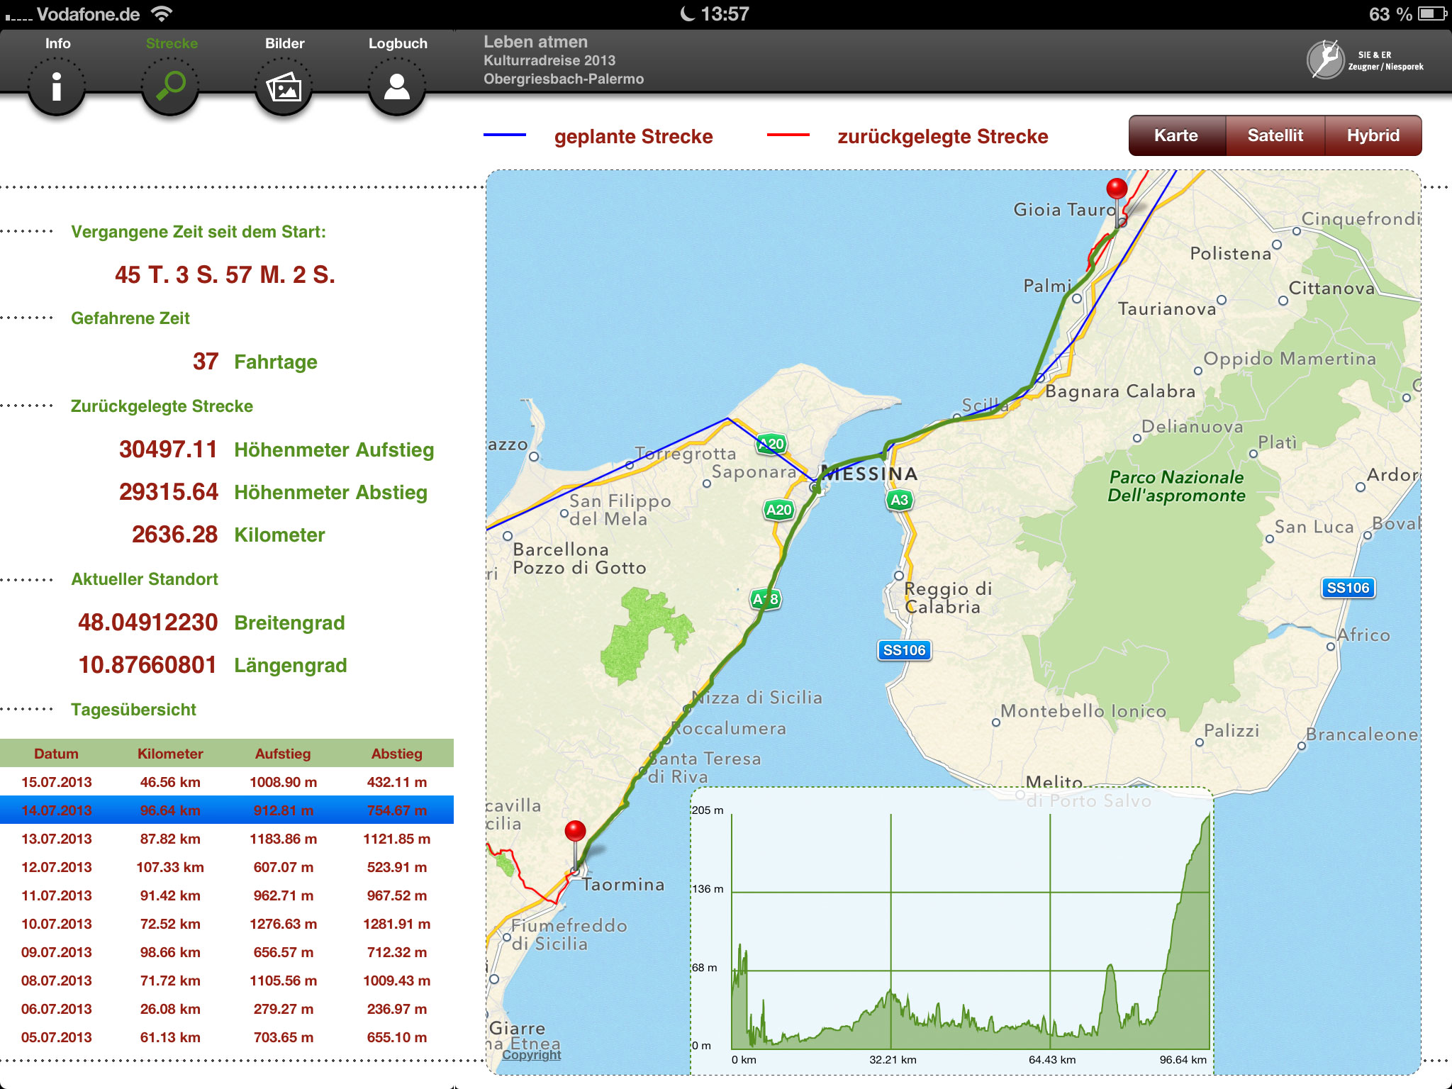
Task: Tap the Abstieg column header
Action: click(x=397, y=754)
